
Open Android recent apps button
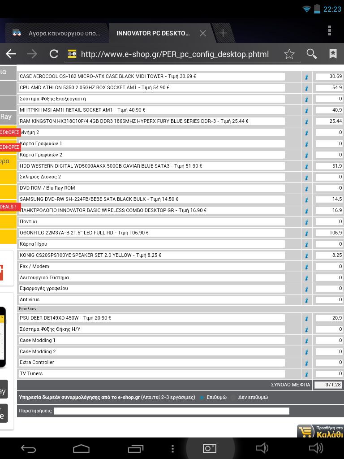click(136, 448)
